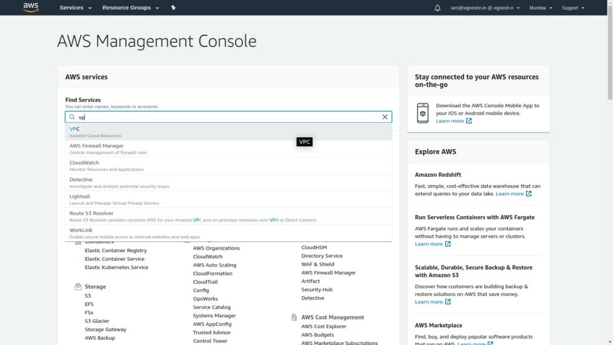
Task: Open Systems Manager
Action: coord(214,316)
